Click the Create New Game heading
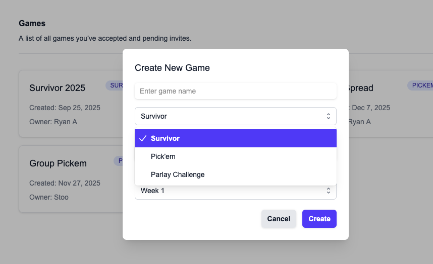This screenshot has width=433, height=264. pos(172,68)
